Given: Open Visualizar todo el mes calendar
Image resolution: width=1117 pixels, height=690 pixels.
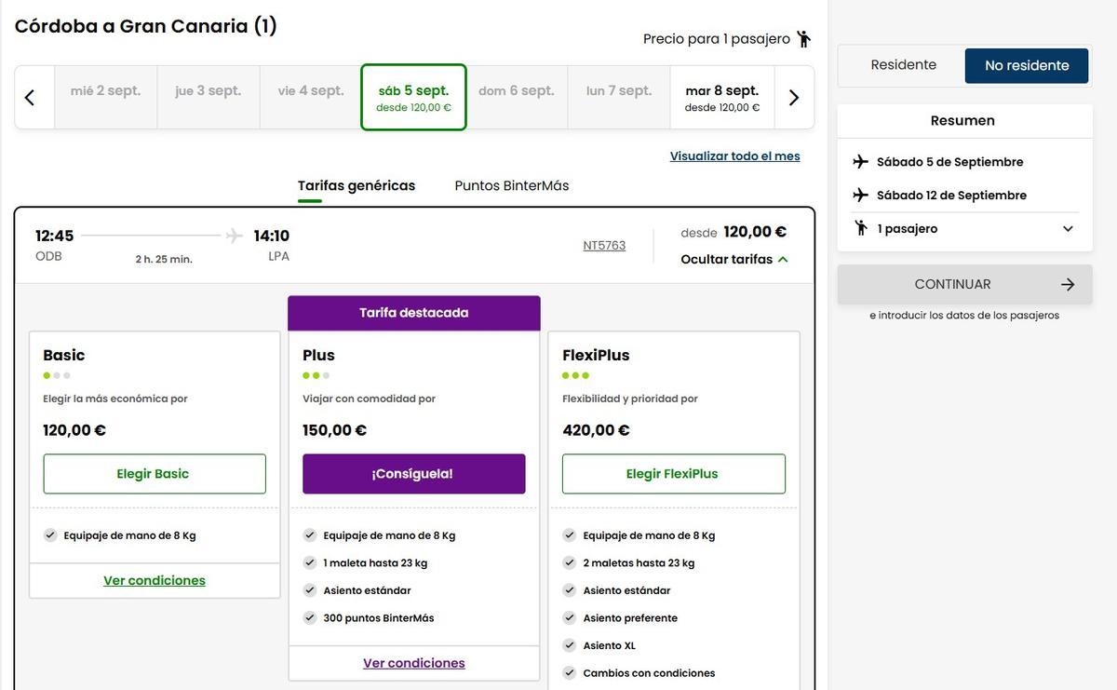Looking at the screenshot, I should [x=734, y=156].
